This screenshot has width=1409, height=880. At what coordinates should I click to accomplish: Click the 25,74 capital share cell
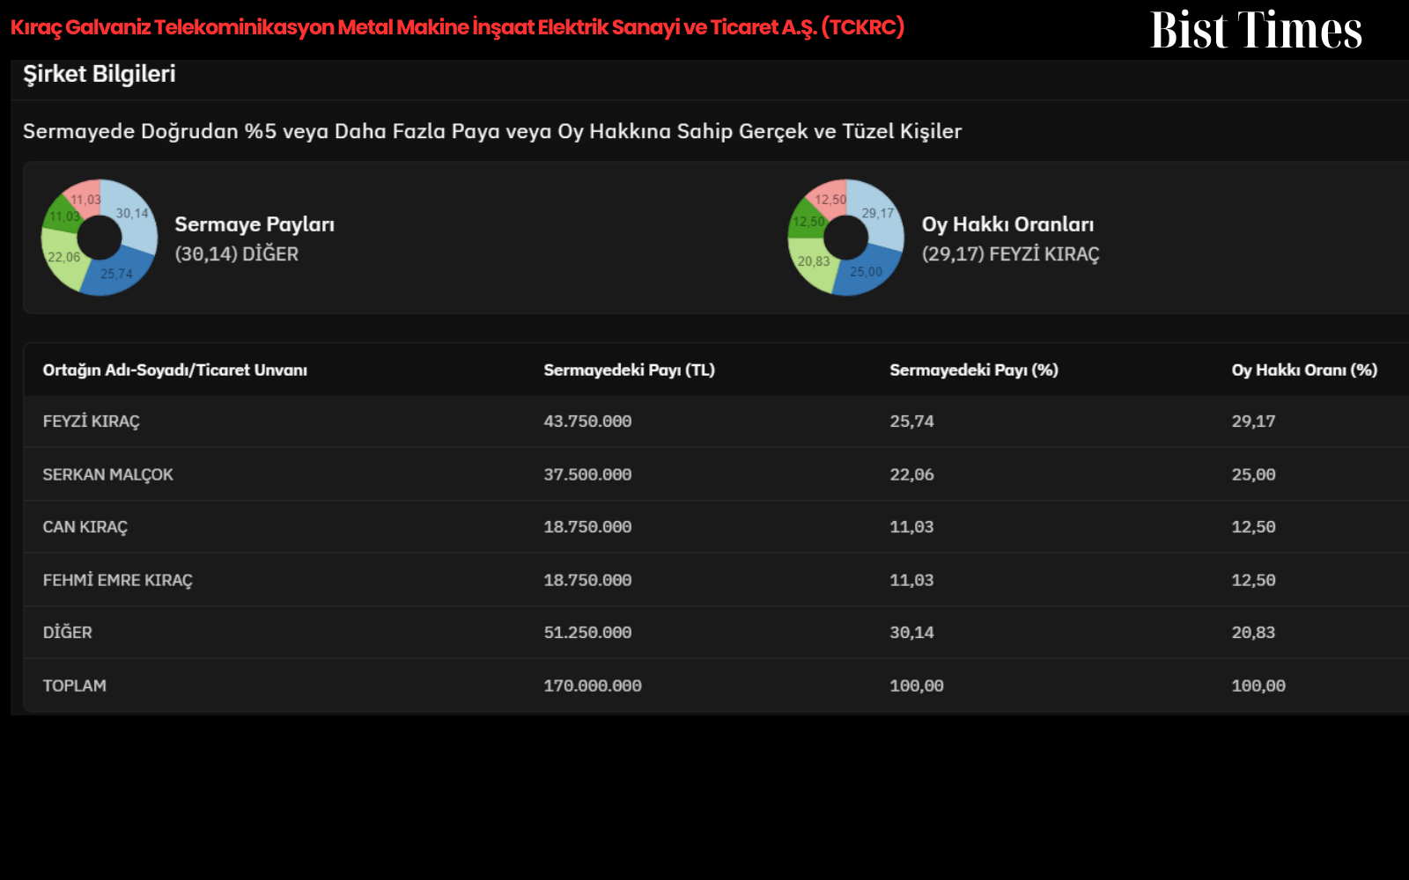(x=911, y=422)
